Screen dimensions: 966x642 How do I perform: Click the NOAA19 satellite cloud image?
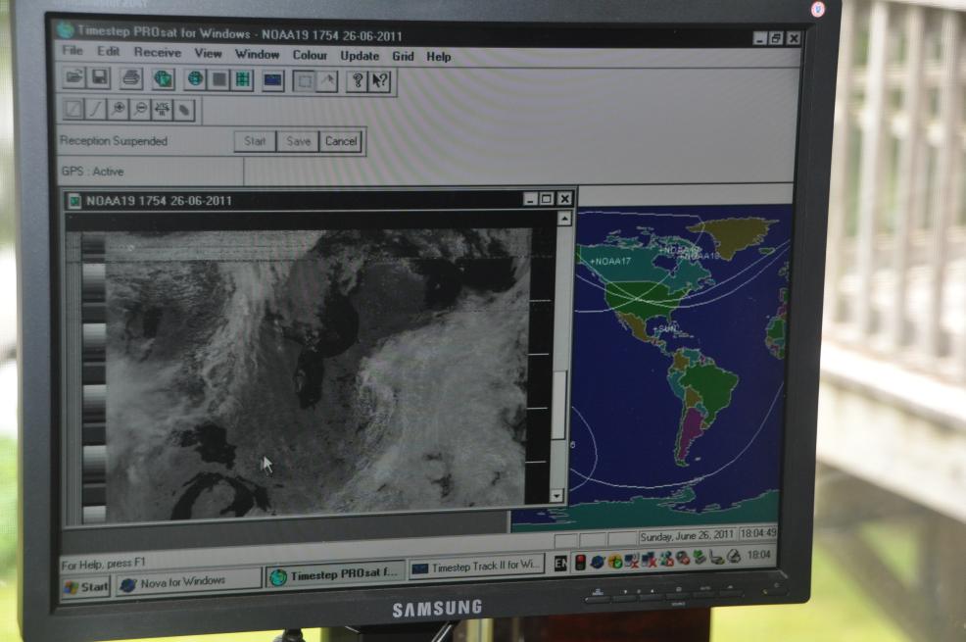coord(316,372)
